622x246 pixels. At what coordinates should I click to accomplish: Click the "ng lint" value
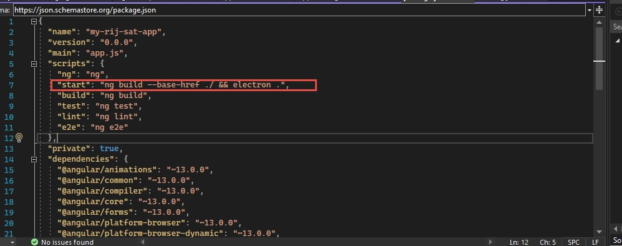(x=116, y=117)
